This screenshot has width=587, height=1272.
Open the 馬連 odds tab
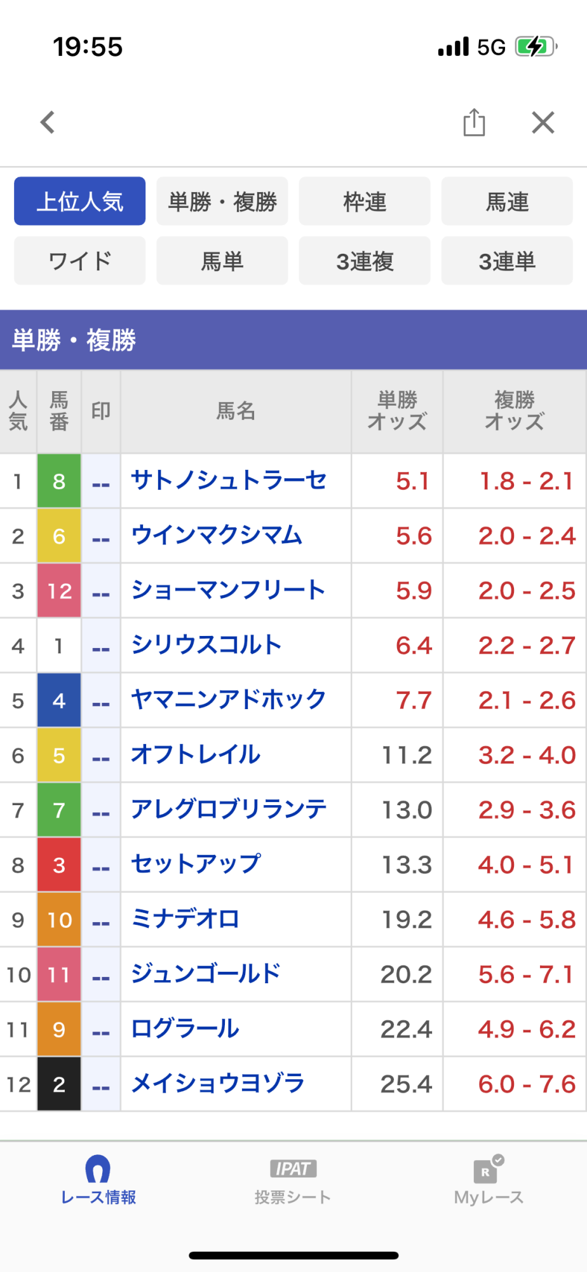point(507,202)
